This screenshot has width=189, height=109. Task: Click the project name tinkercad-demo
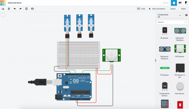coord(15,3)
